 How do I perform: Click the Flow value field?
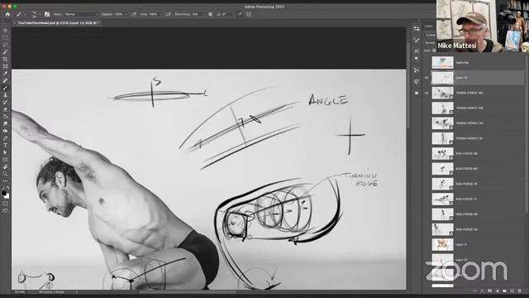click(x=154, y=15)
